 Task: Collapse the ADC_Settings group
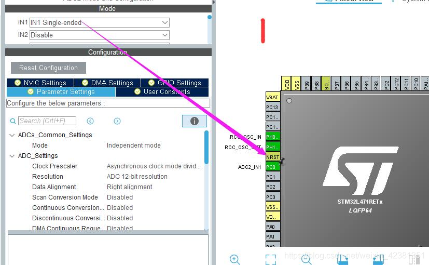click(x=12, y=156)
